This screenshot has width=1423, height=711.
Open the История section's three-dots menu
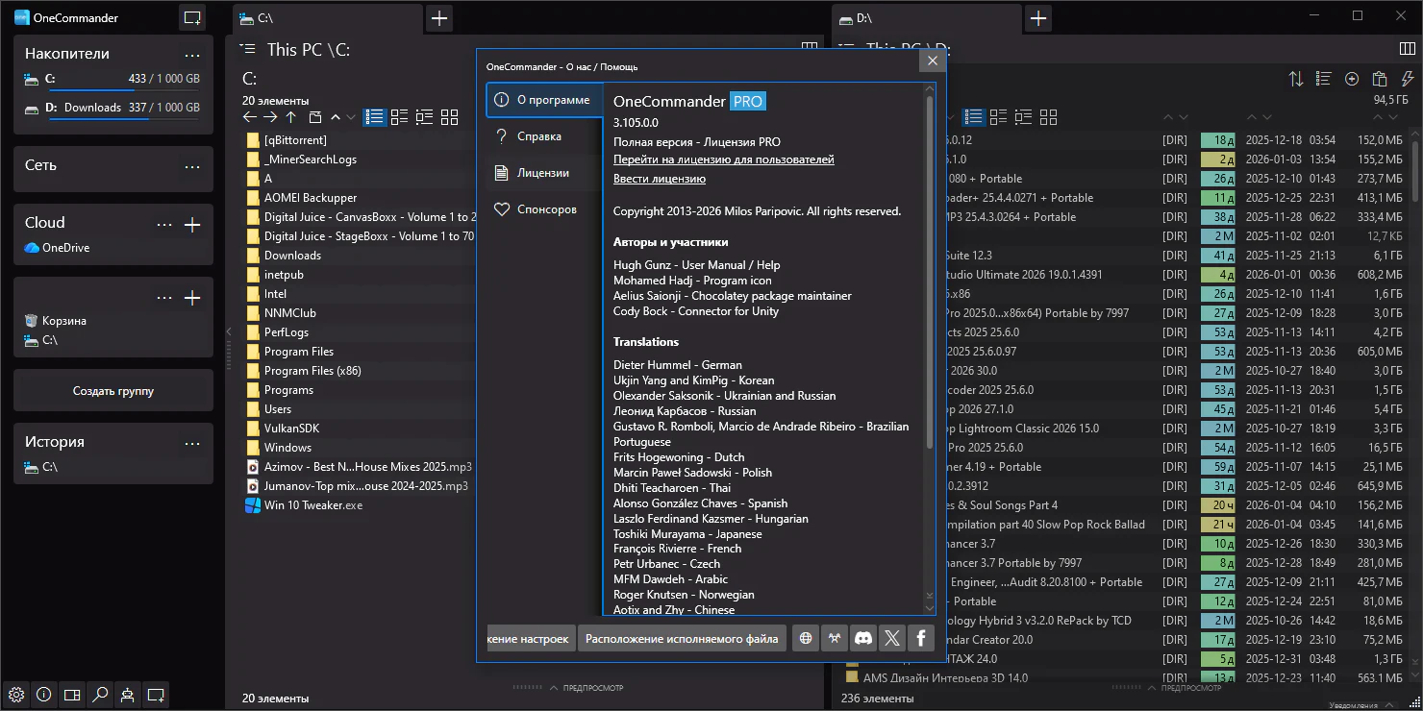click(x=192, y=443)
